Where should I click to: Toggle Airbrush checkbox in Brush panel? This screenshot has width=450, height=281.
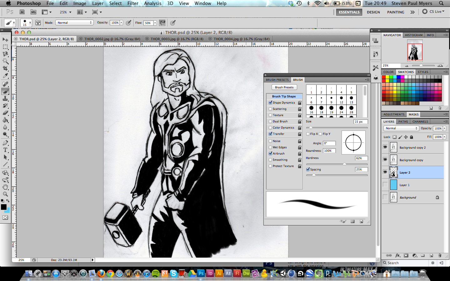point(270,153)
